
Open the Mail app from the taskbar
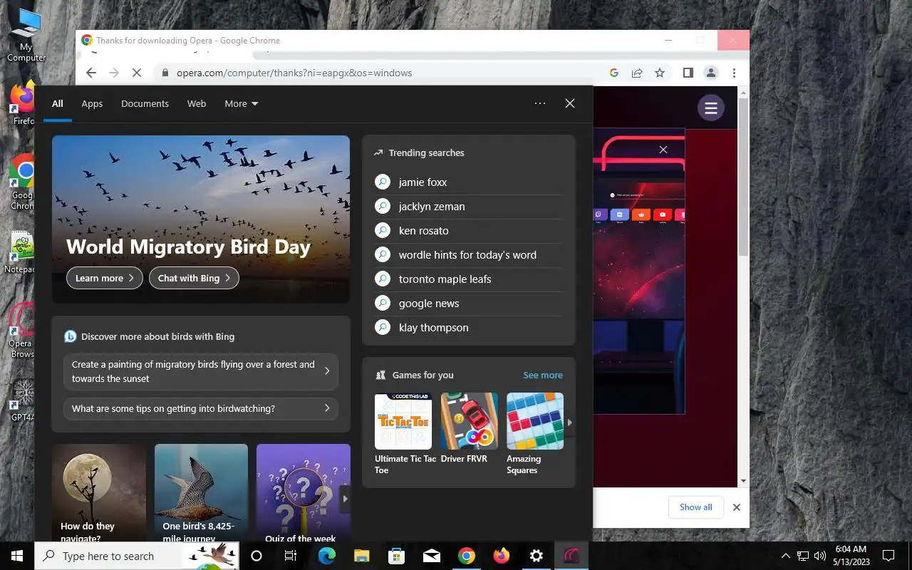pos(431,556)
